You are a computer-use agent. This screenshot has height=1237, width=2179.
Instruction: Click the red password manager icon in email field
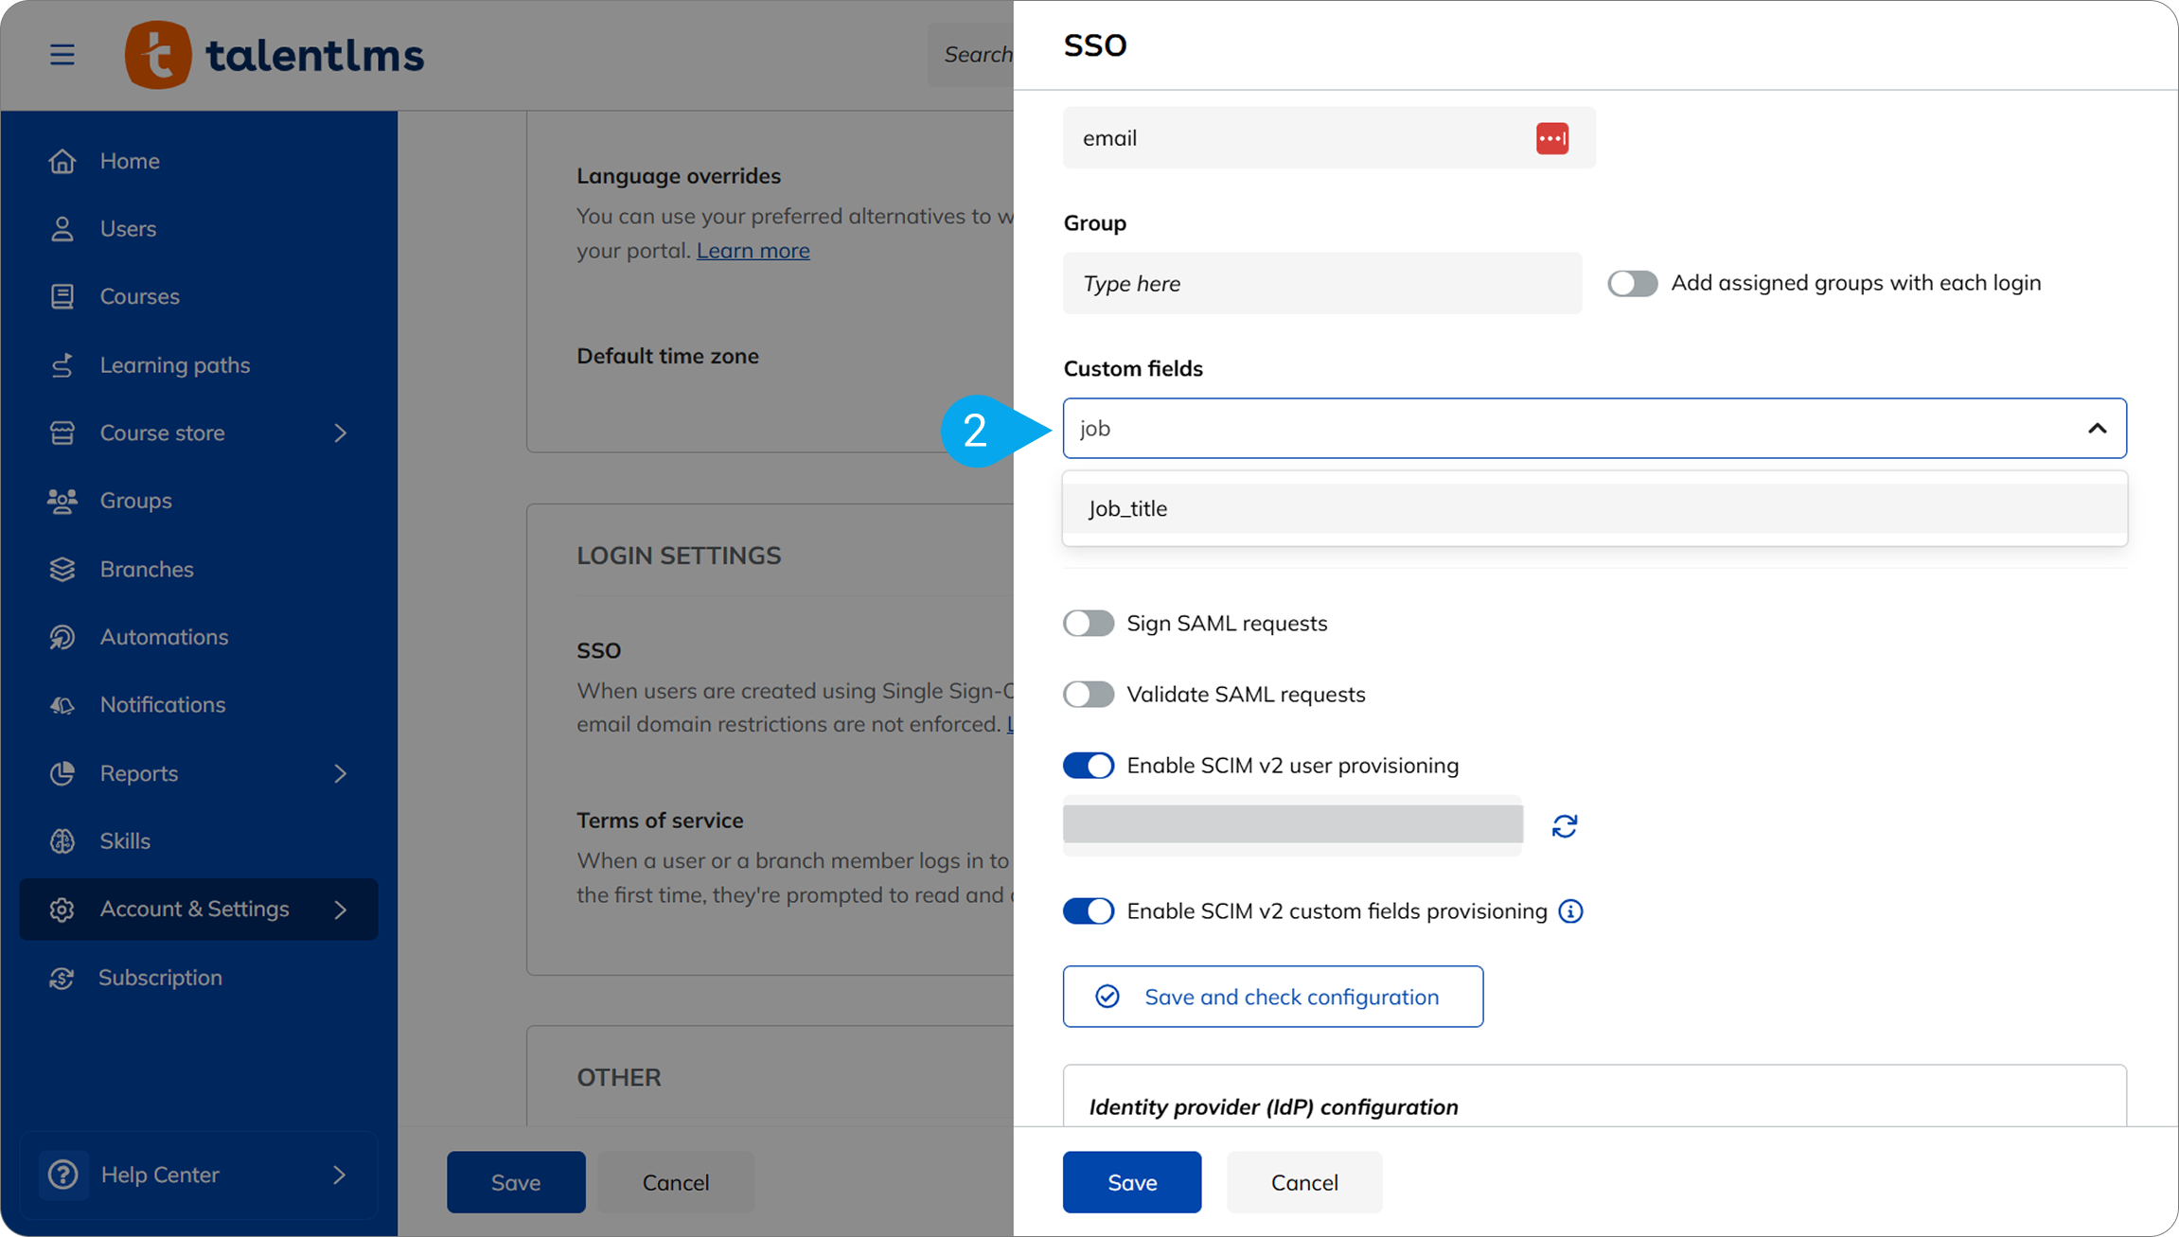click(x=1551, y=138)
